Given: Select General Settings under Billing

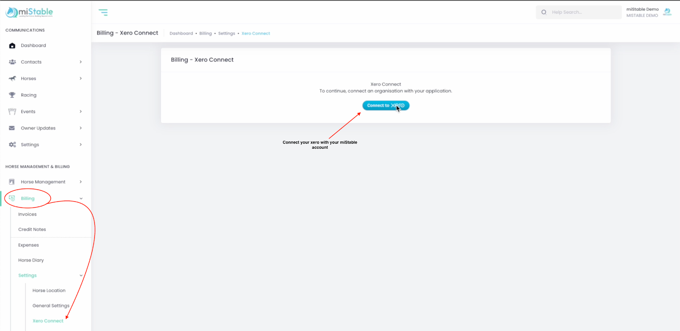Looking at the screenshot, I should (x=51, y=306).
